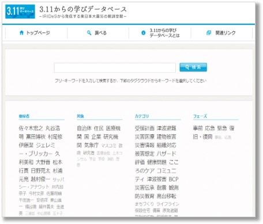The height and width of the screenshot is (224, 263).
Task: Filter by phase tag 緊急
Action: pos(222,128)
